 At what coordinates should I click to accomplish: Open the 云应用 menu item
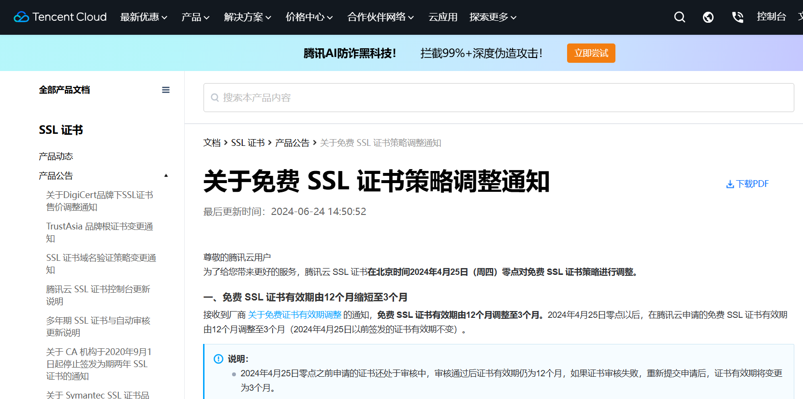point(443,17)
